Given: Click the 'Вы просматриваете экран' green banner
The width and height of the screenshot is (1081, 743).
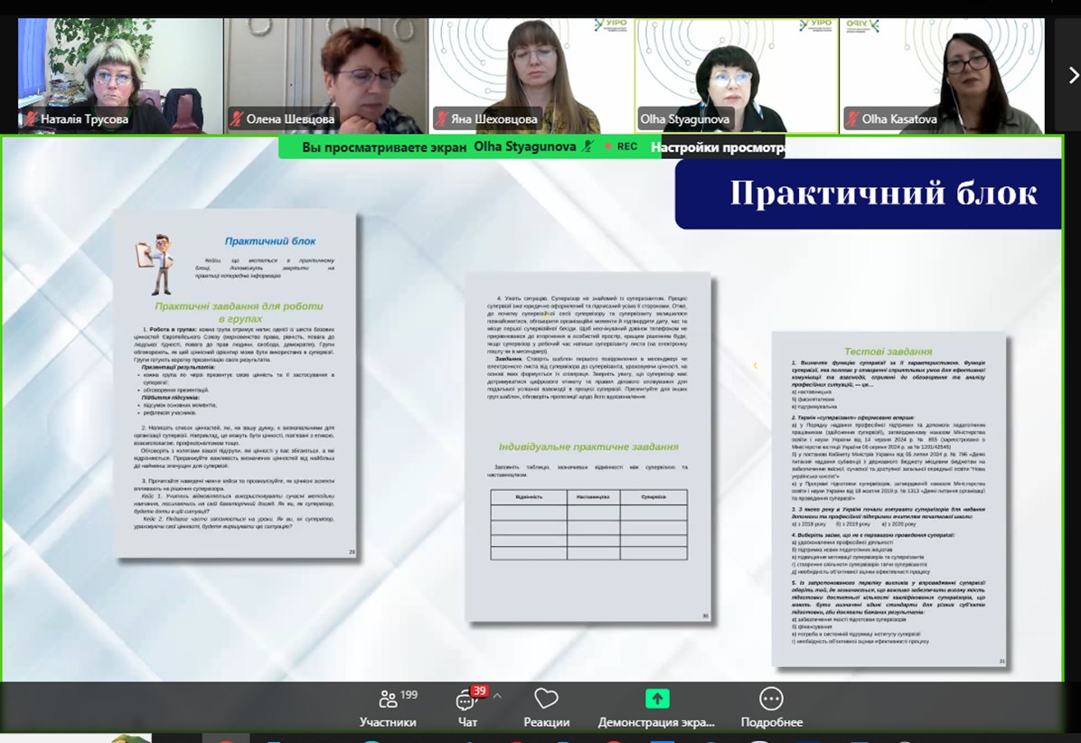Looking at the screenshot, I should (x=387, y=146).
